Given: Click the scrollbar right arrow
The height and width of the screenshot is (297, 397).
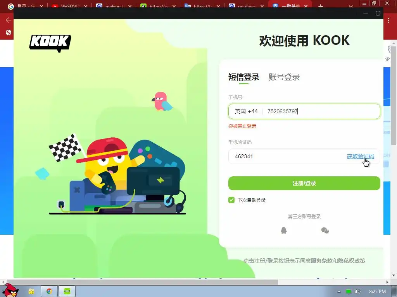Looking at the screenshot, I should (387, 282).
